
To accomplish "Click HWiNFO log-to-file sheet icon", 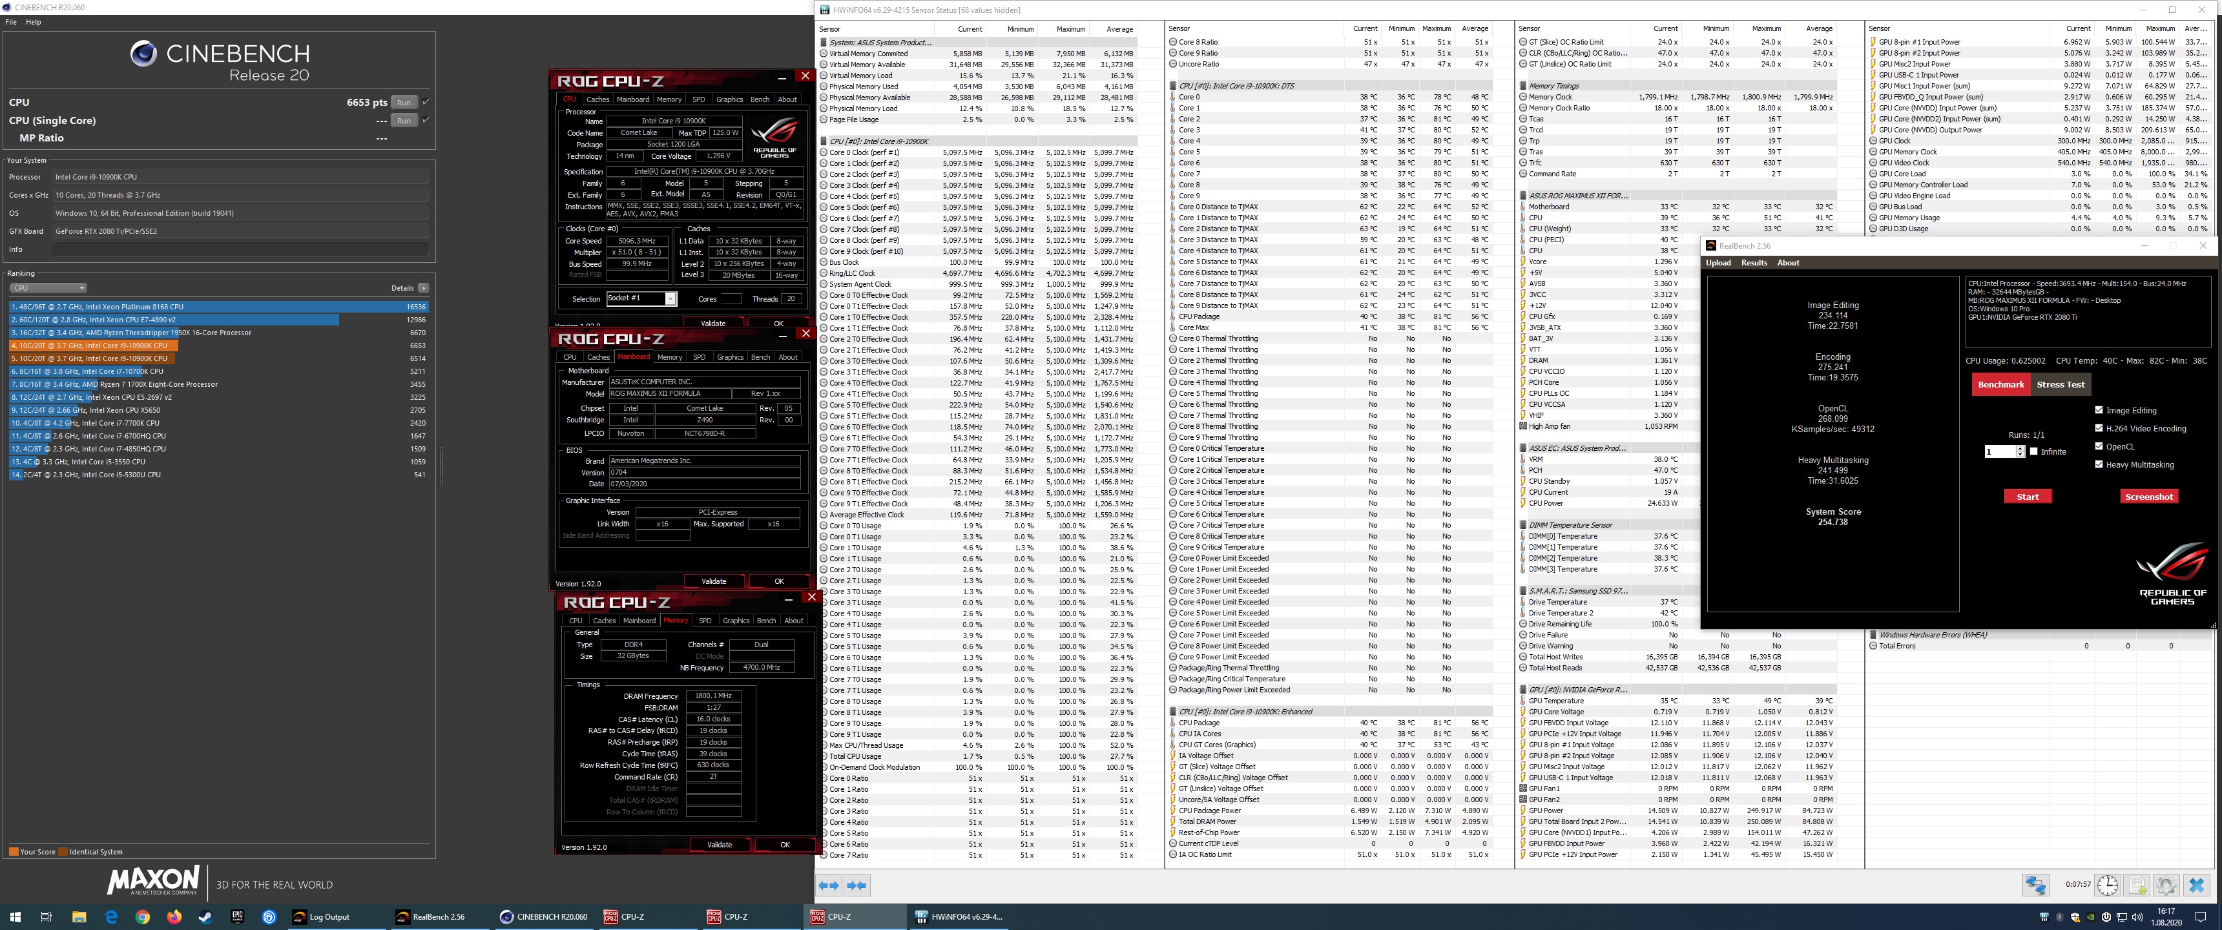I will tap(2137, 885).
